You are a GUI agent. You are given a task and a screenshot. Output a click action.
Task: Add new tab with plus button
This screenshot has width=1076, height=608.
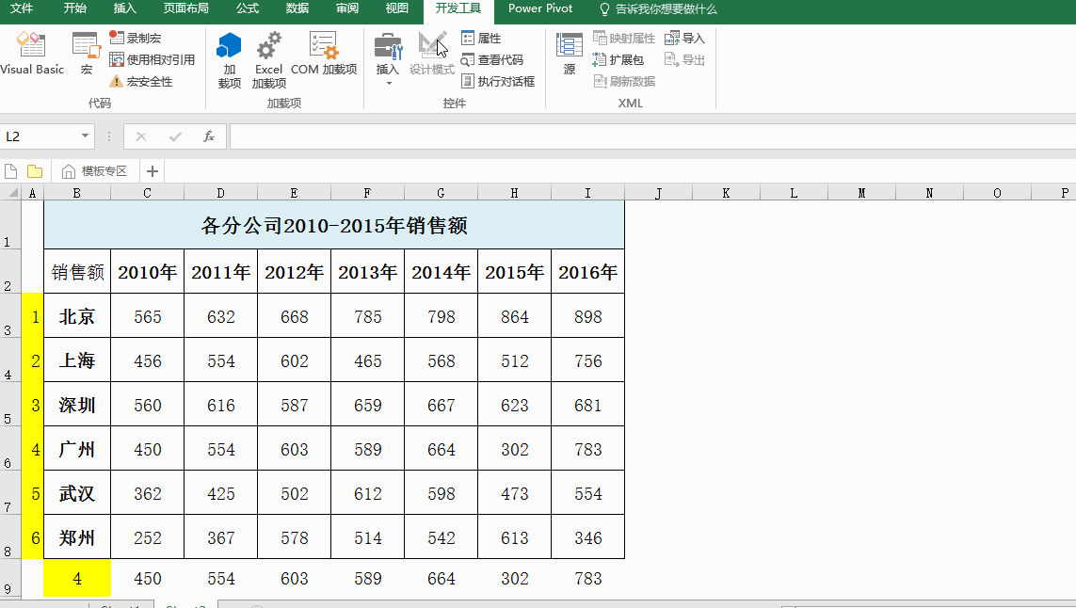(x=152, y=171)
